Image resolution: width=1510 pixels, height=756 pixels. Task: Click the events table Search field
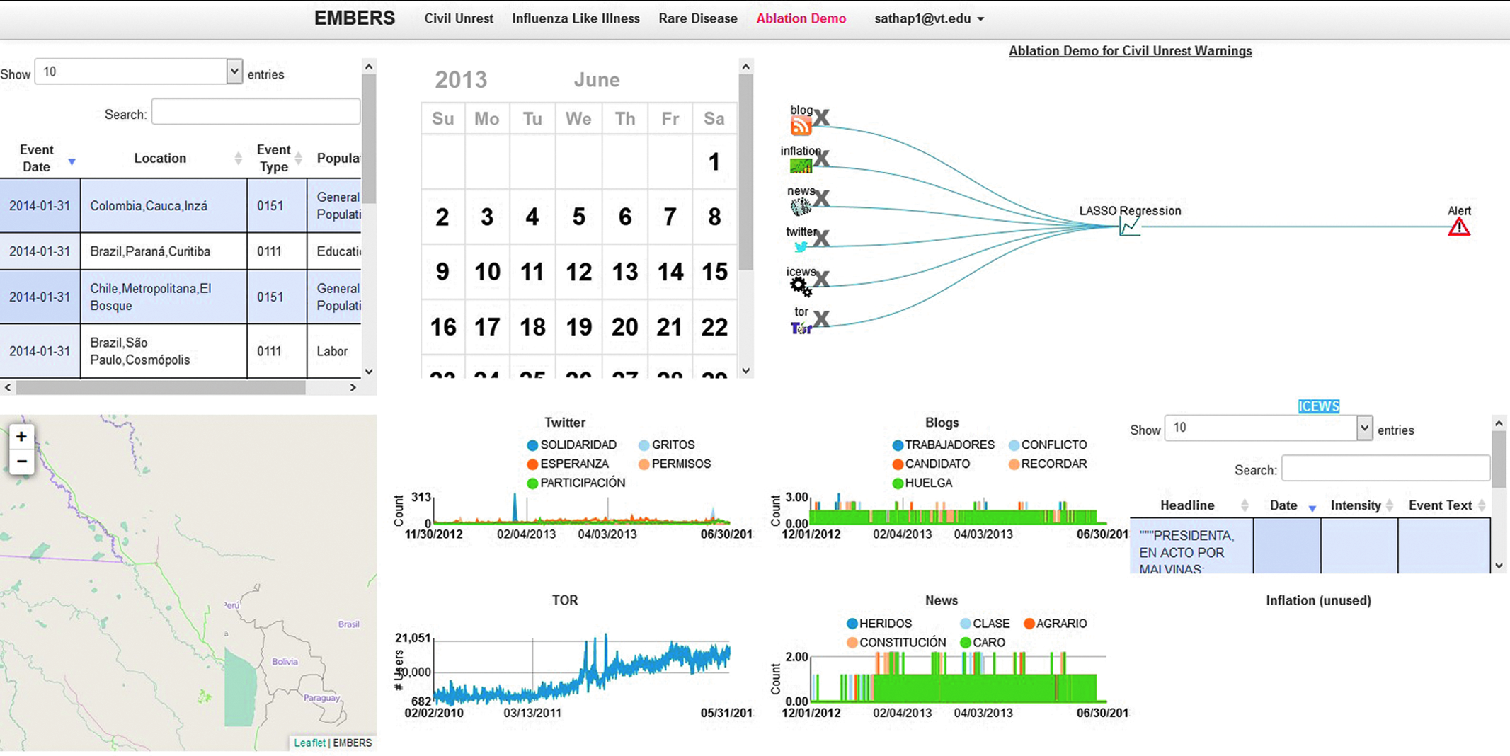pos(256,112)
